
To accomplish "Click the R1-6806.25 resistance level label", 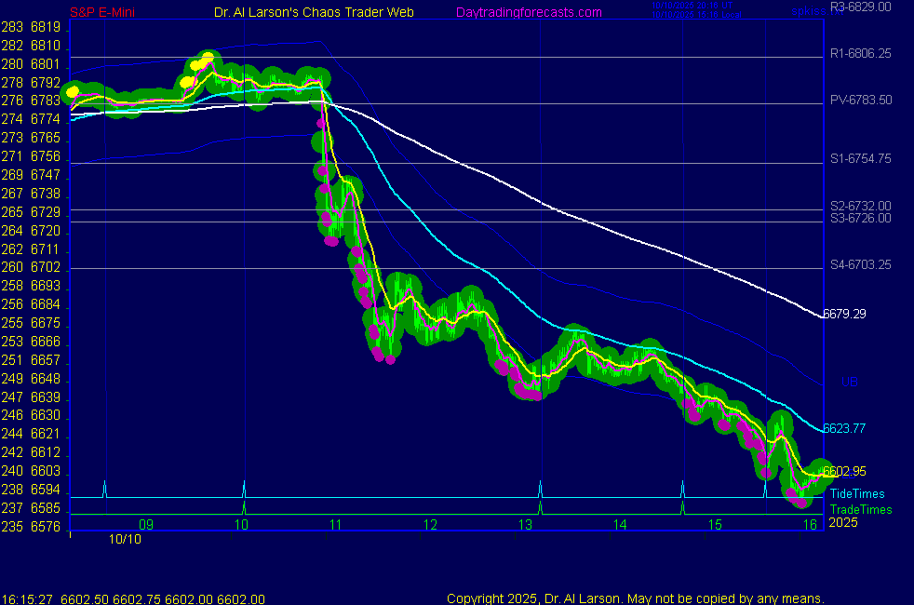I will (860, 53).
